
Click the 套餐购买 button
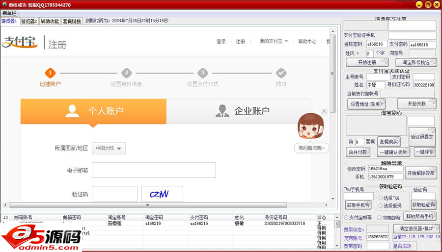pos(389,142)
